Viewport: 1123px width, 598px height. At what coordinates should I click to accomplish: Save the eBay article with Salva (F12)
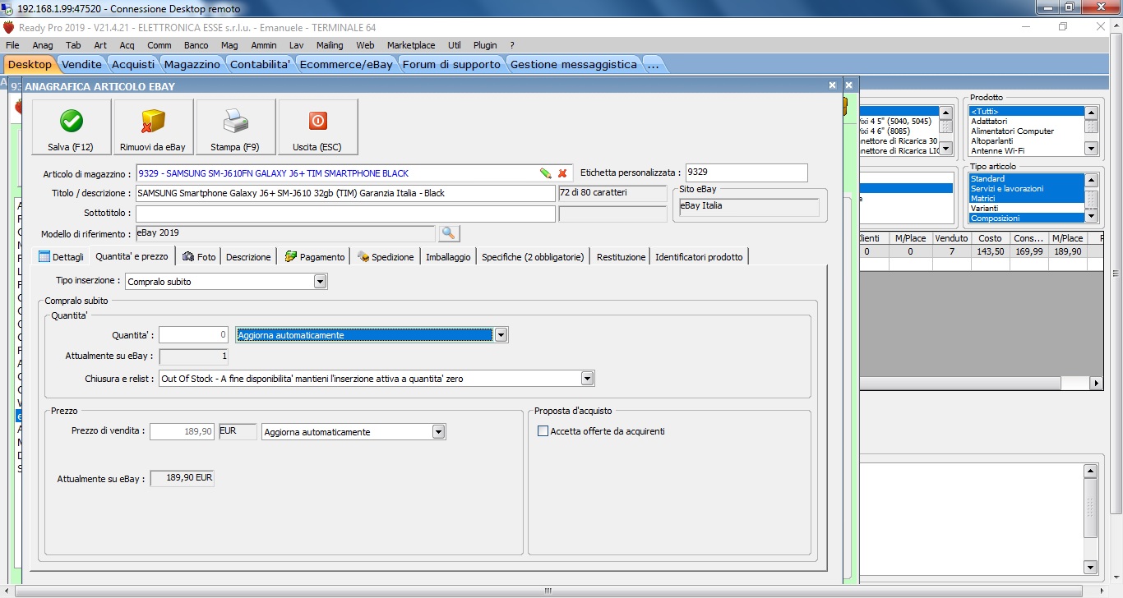(71, 127)
